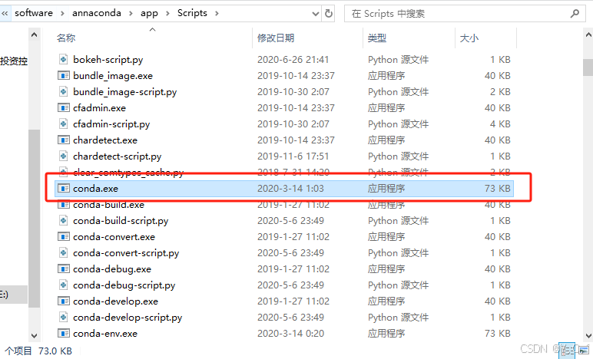Click the 4 KB size of cfadmin-script.py
593x359 pixels.
tap(500, 124)
